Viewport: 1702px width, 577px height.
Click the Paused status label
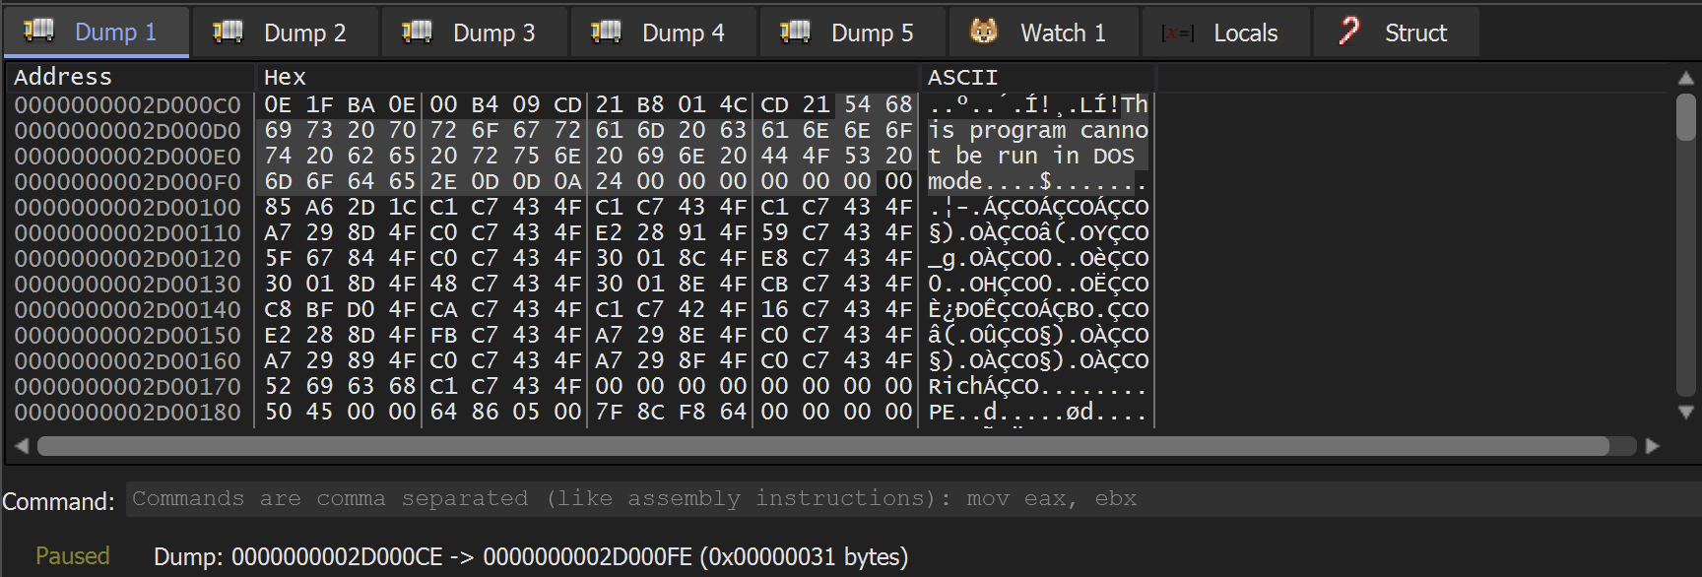(73, 555)
